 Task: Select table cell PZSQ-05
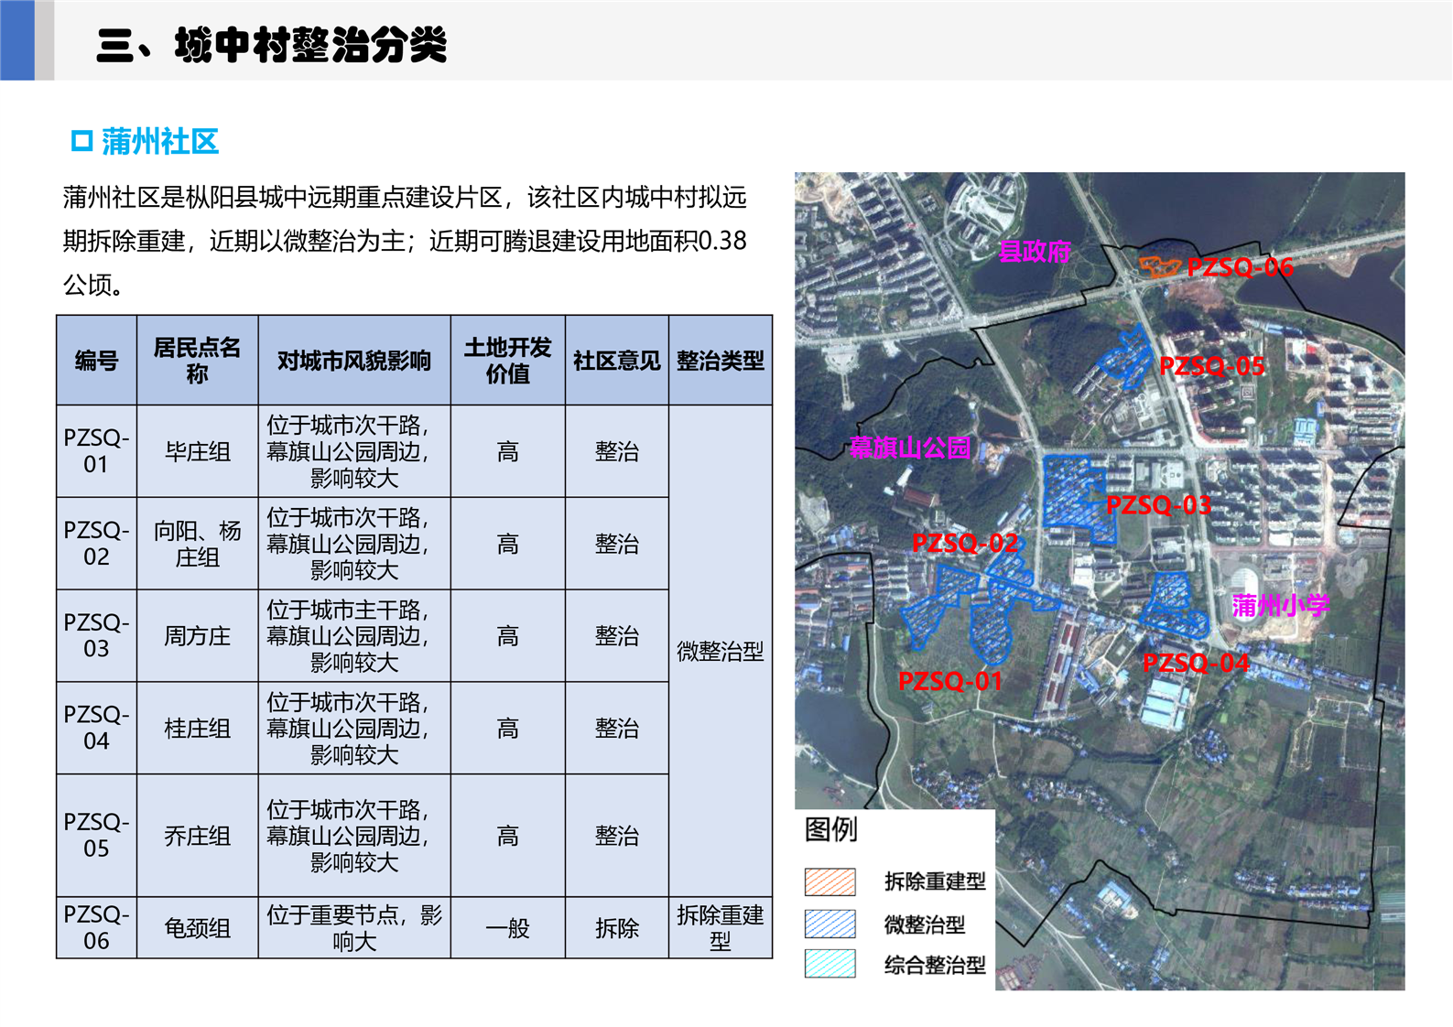pos(97,836)
